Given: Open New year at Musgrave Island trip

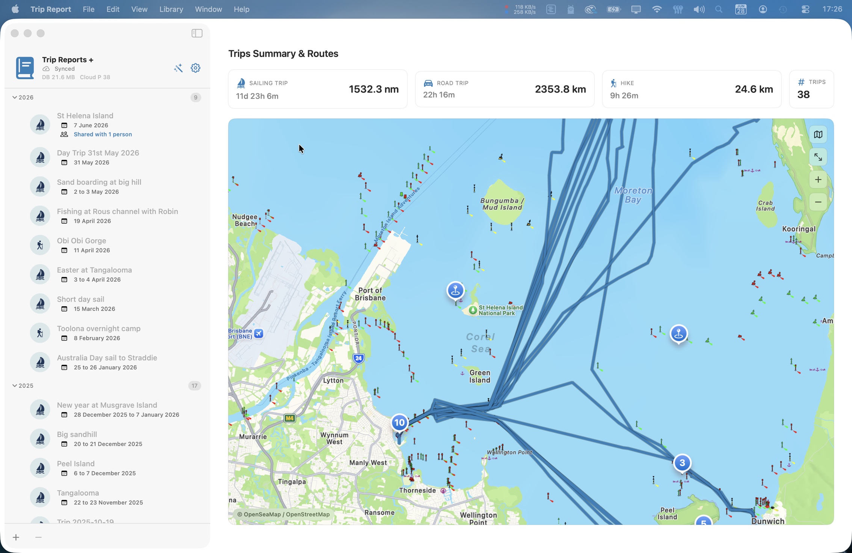Looking at the screenshot, I should click(107, 410).
